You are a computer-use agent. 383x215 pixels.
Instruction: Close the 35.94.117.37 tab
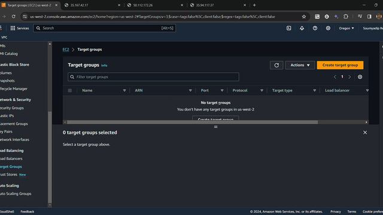click(x=245, y=5)
